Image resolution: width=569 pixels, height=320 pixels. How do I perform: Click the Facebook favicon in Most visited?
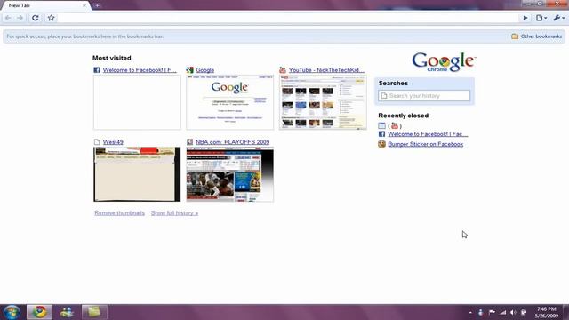(97, 70)
